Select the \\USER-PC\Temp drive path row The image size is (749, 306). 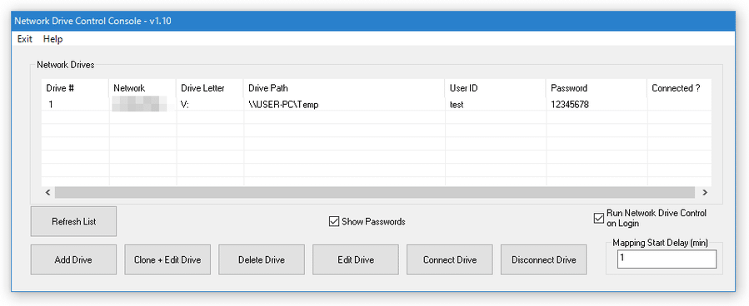(x=377, y=105)
